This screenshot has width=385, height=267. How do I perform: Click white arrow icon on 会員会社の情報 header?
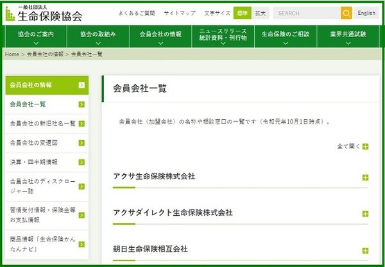[81, 85]
